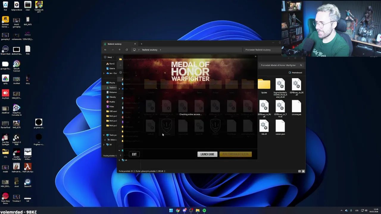Open Galerie in the Explorer sidebar
This screenshot has height=214, width=381.
(x=111, y=68)
